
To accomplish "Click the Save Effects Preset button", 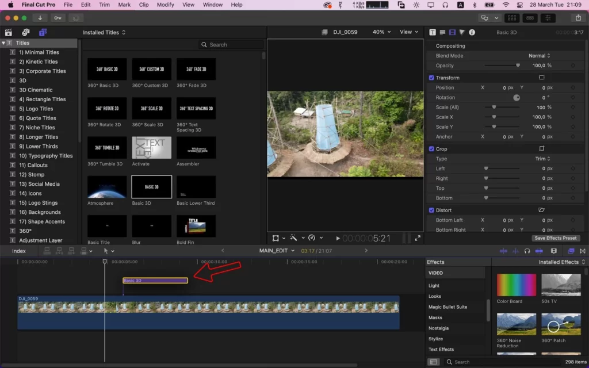I will [x=555, y=238].
